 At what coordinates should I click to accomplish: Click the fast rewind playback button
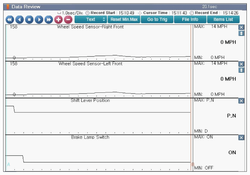point(10,20)
